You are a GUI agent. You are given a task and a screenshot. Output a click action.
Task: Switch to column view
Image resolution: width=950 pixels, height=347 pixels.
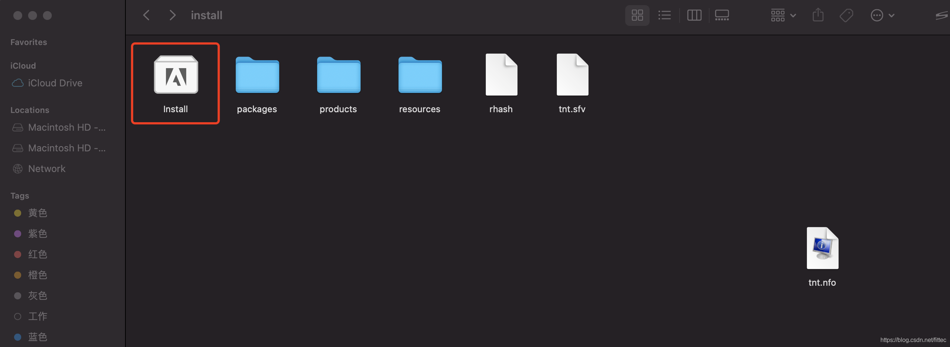pyautogui.click(x=694, y=15)
